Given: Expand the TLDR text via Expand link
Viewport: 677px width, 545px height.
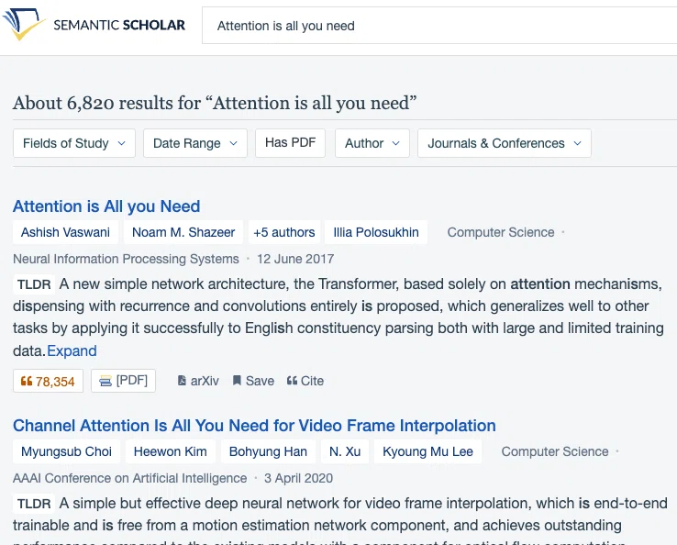Looking at the screenshot, I should [72, 350].
